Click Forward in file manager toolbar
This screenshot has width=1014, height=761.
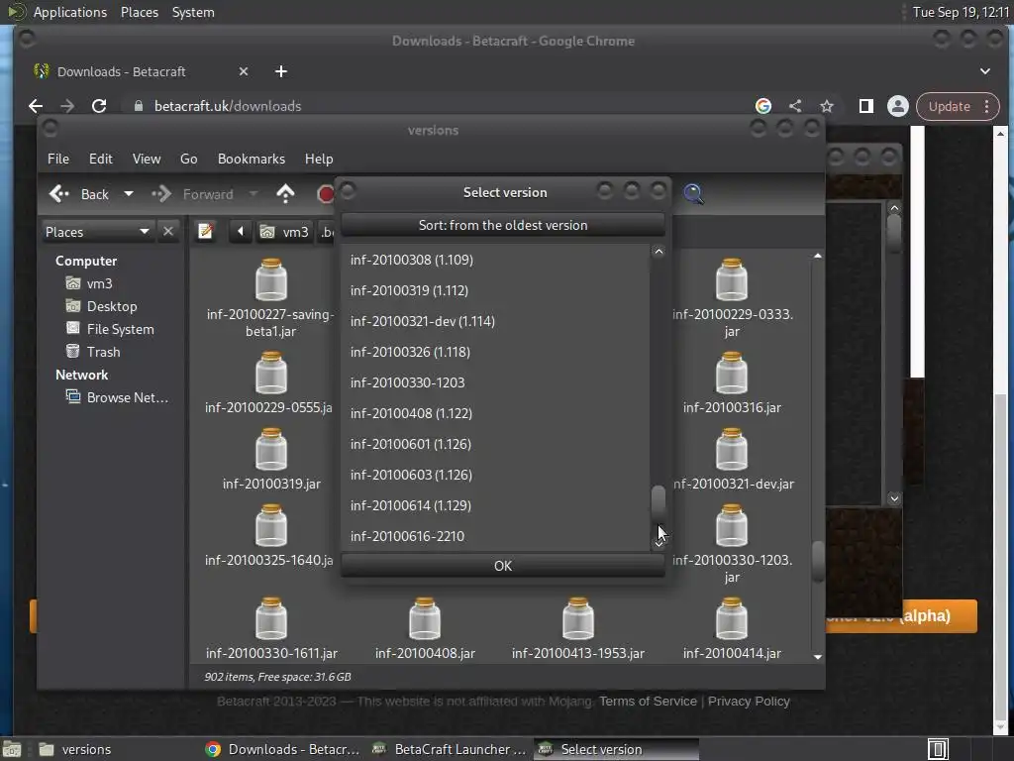(193, 194)
